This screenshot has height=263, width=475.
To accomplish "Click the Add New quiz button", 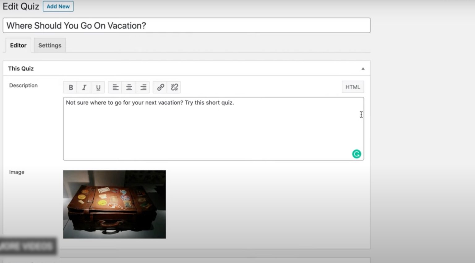I will click(x=58, y=6).
